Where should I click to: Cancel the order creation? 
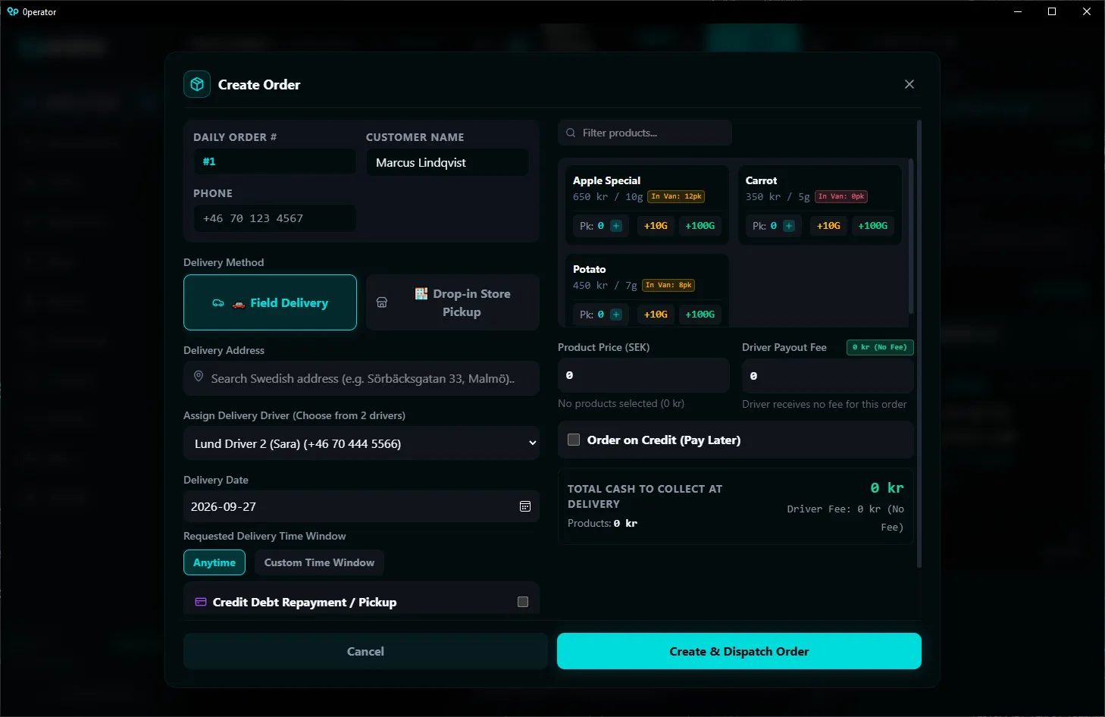pyautogui.click(x=365, y=651)
